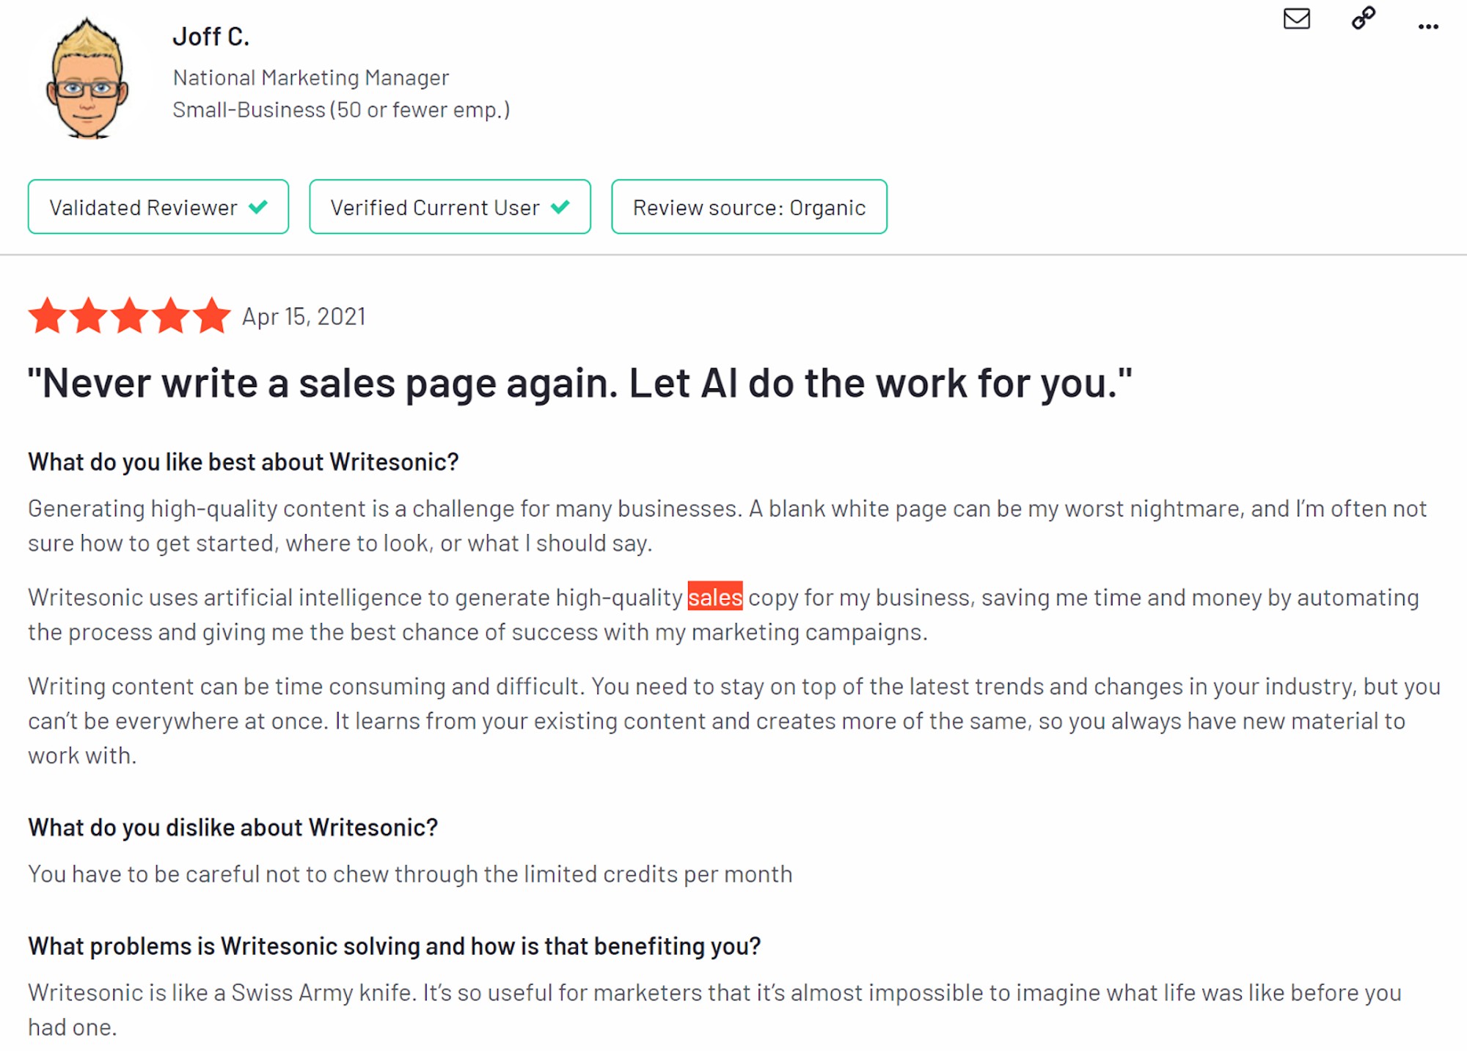Click "What do you dislike about Writesonic?" heading
The height and width of the screenshot is (1051, 1467).
[x=233, y=827]
